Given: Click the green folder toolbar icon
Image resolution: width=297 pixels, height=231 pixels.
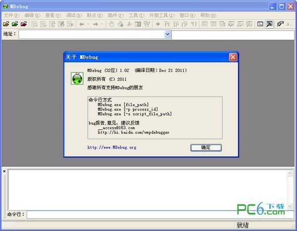Looking at the screenshot, I should (15, 24).
